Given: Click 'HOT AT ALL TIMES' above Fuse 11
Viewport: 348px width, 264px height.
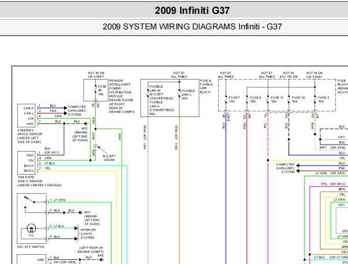Looking at the screenshot, I should 267,75.
